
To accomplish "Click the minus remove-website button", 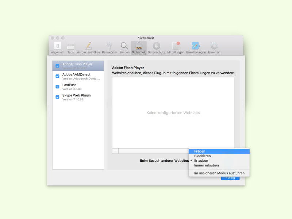I will pyautogui.click(x=115, y=151).
